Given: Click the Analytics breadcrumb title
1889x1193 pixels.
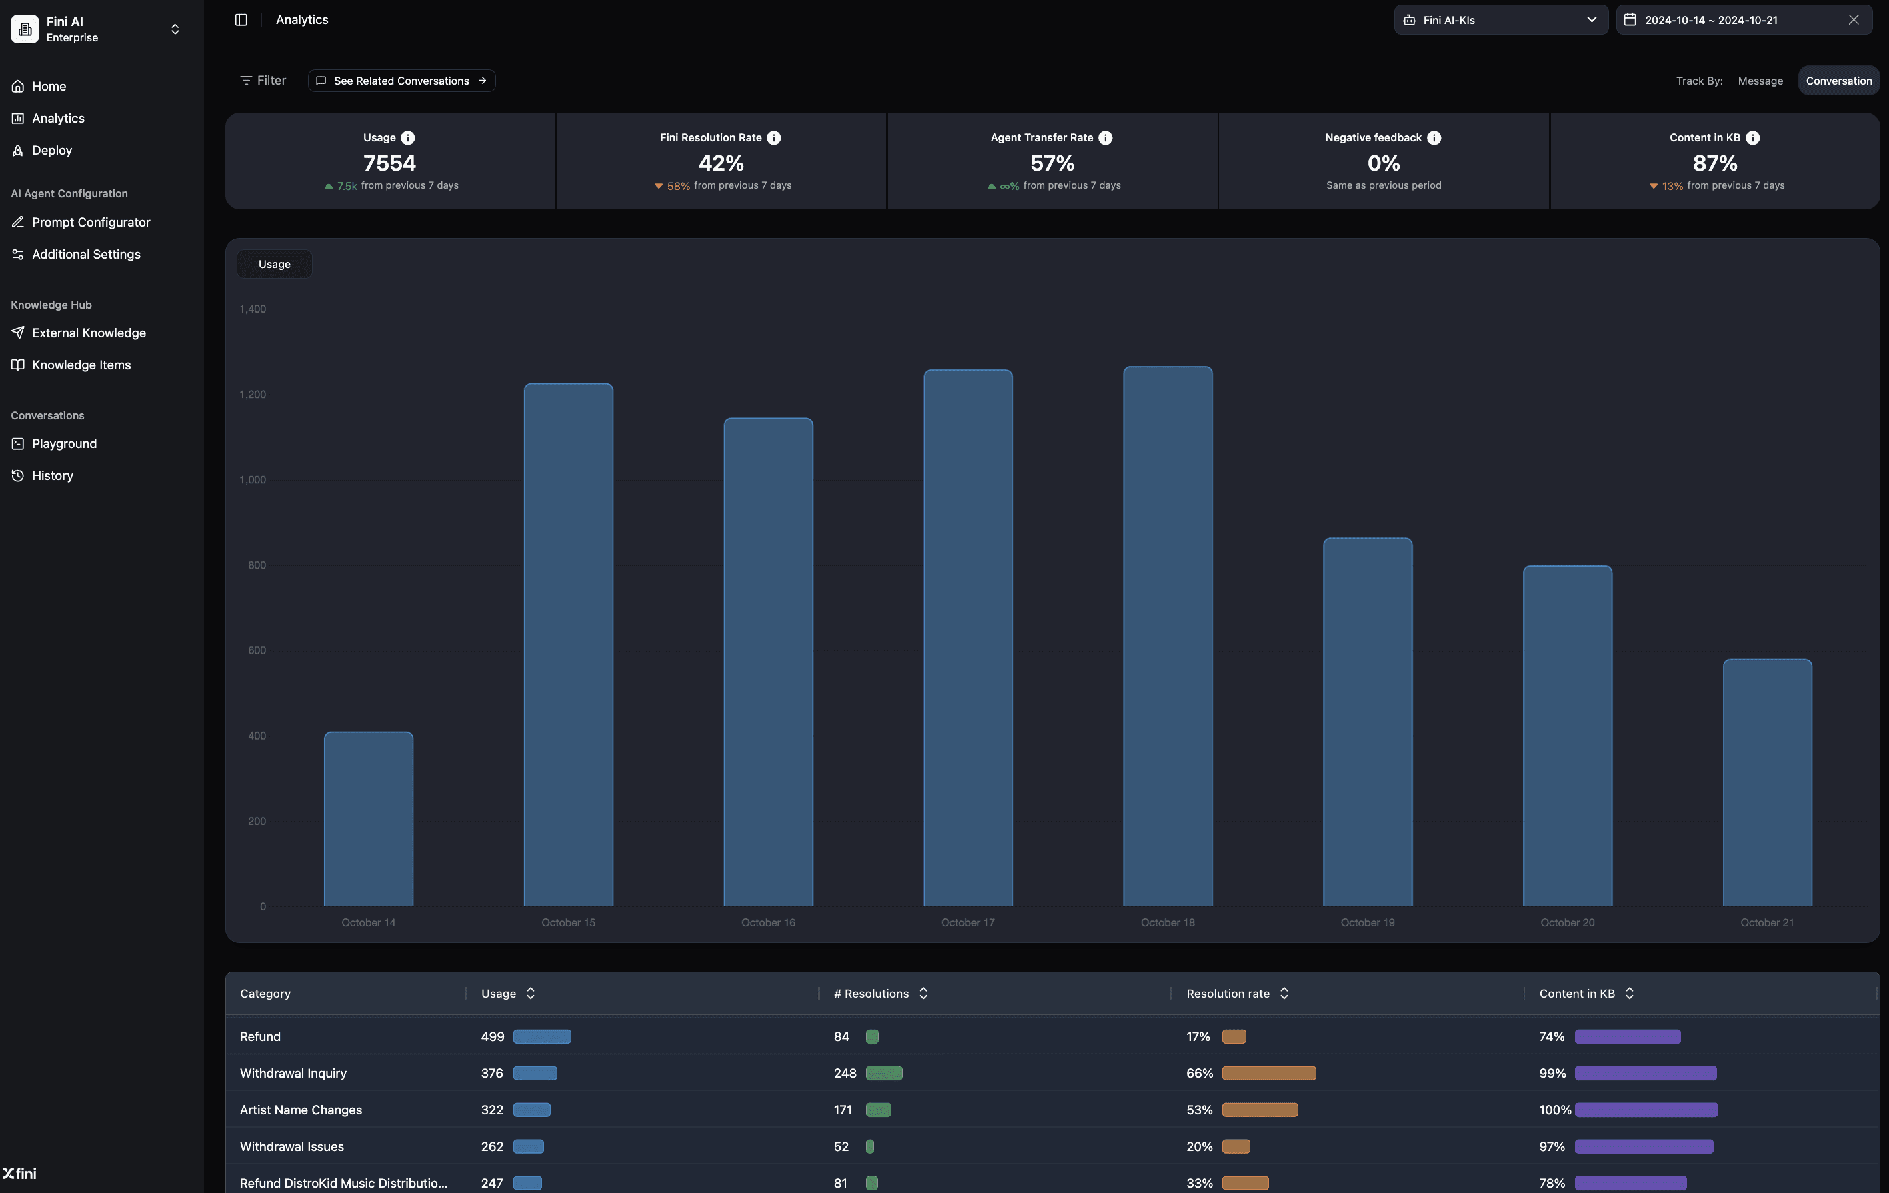Looking at the screenshot, I should (302, 19).
